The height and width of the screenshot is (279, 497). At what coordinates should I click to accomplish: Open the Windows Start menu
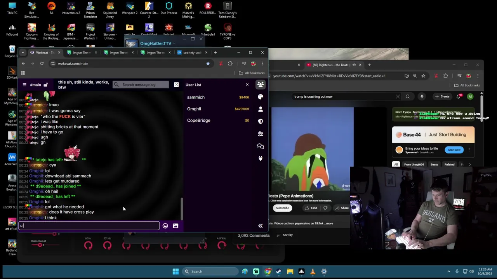[x=176, y=271]
